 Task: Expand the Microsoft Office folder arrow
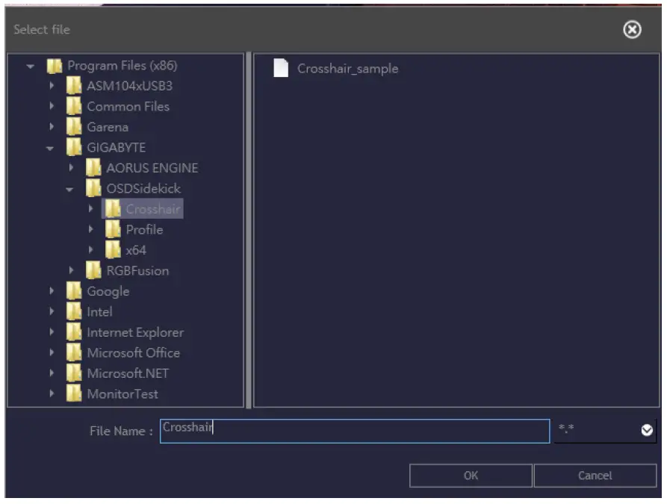tap(52, 352)
